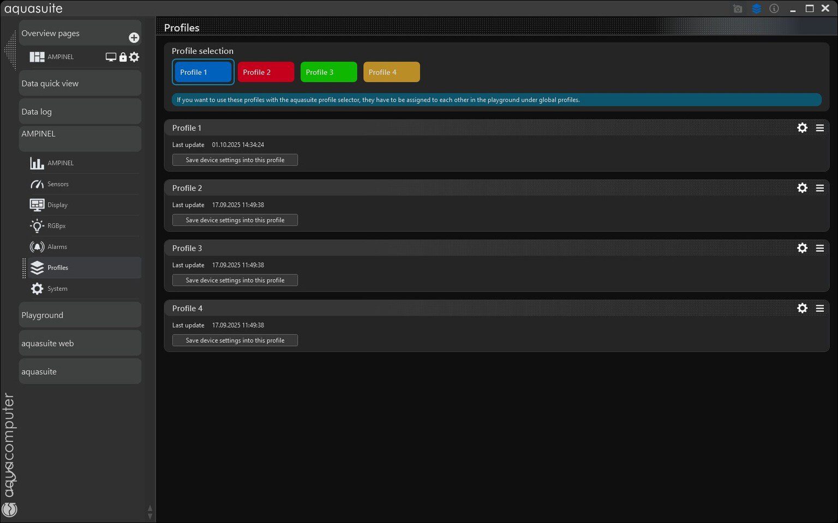The image size is (838, 523).
Task: Click the screenshot camera icon in title bar
Action: pos(738,9)
